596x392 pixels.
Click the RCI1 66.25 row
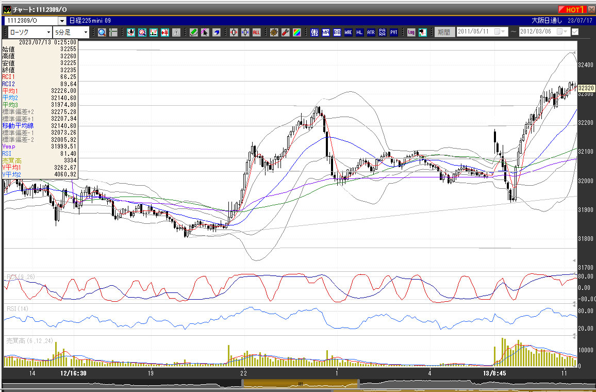(39, 77)
